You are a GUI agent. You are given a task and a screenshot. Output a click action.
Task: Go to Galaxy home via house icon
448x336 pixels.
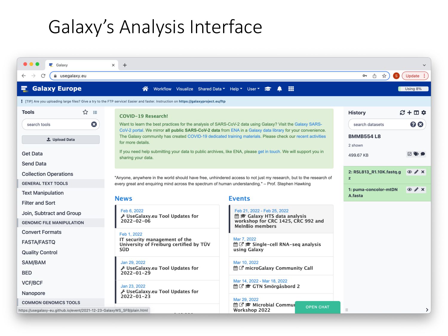(x=145, y=89)
